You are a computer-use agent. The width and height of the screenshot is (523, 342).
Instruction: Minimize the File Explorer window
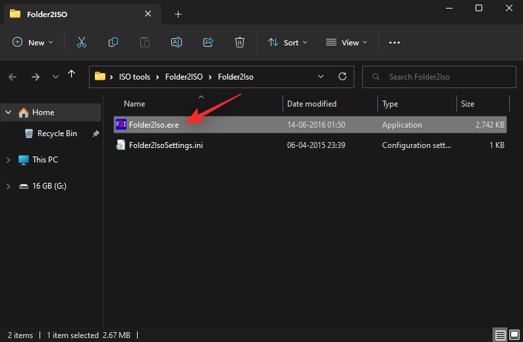449,8
